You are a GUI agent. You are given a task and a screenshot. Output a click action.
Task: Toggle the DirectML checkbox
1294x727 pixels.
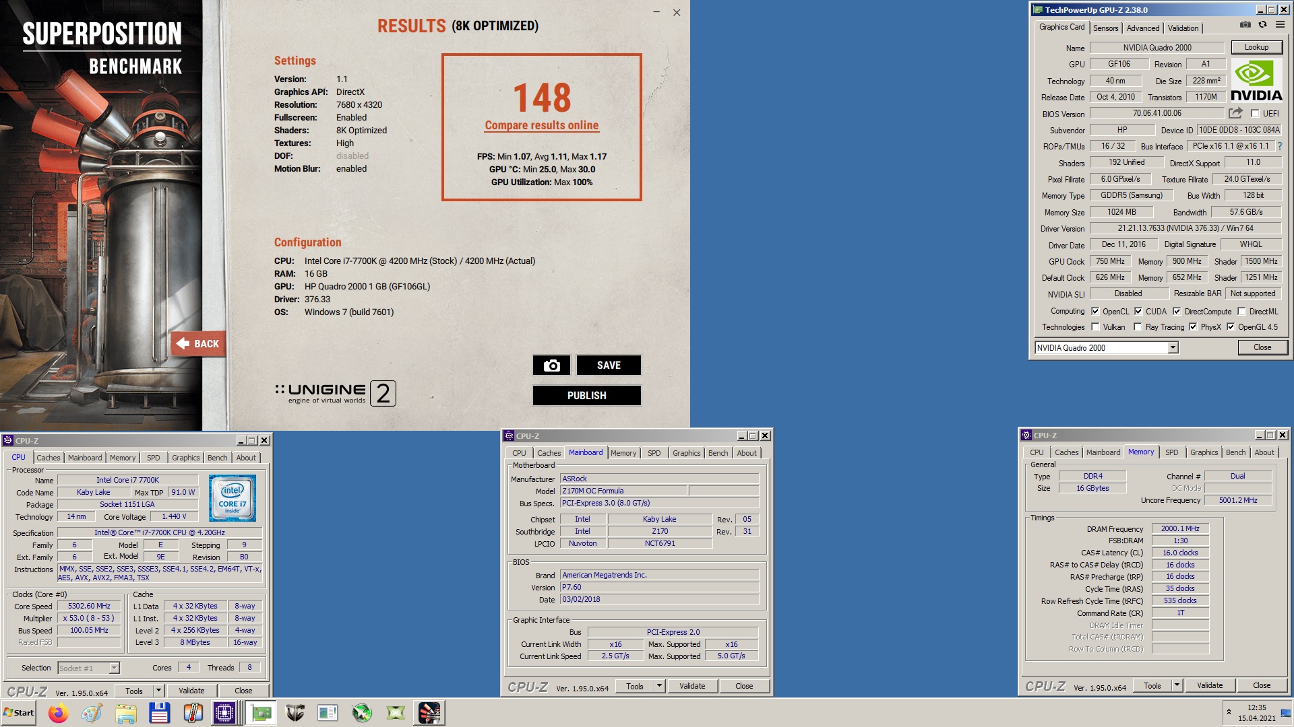tap(1241, 311)
